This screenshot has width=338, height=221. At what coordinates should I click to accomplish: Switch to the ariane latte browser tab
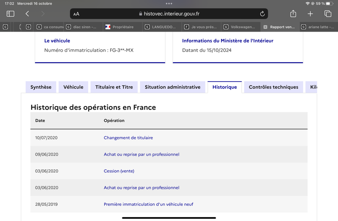click(x=319, y=27)
